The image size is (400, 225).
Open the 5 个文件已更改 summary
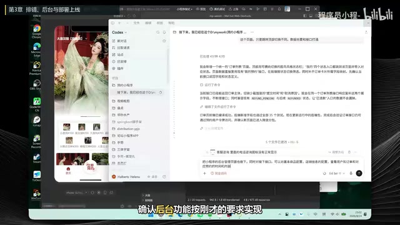[x=282, y=142]
